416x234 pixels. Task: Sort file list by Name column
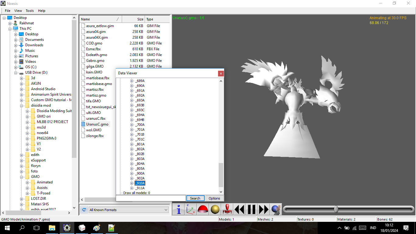(100, 19)
